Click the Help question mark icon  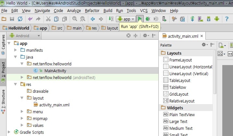pos(227,19)
